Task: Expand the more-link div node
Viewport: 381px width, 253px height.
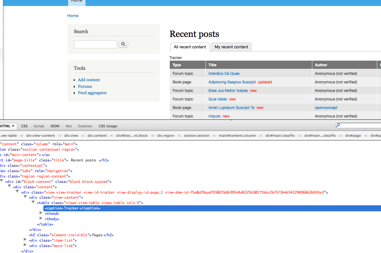Action: click(25, 245)
